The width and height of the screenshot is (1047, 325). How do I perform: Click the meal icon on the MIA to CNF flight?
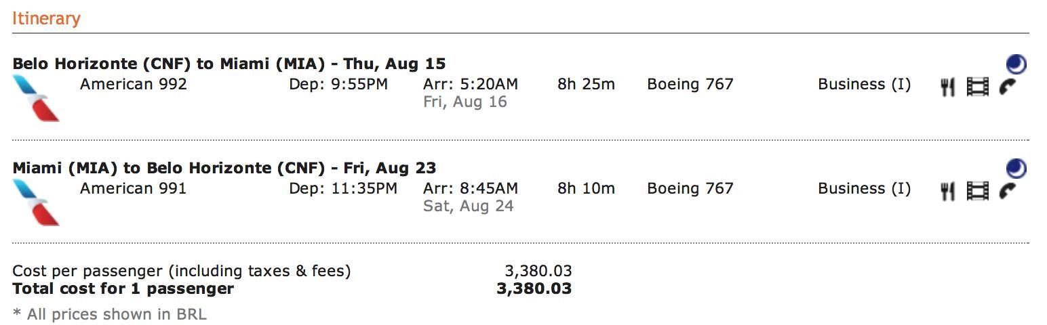pyautogui.click(x=947, y=191)
